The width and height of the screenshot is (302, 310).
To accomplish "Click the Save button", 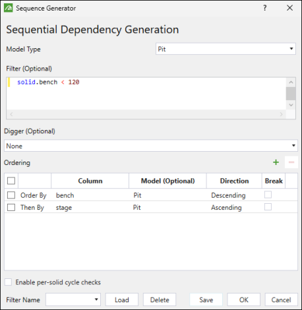I will coord(206,299).
